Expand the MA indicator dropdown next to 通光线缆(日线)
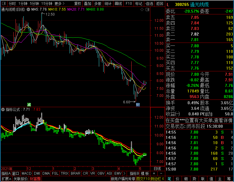This screenshot has height=182, width=234. [x=28, y=9]
